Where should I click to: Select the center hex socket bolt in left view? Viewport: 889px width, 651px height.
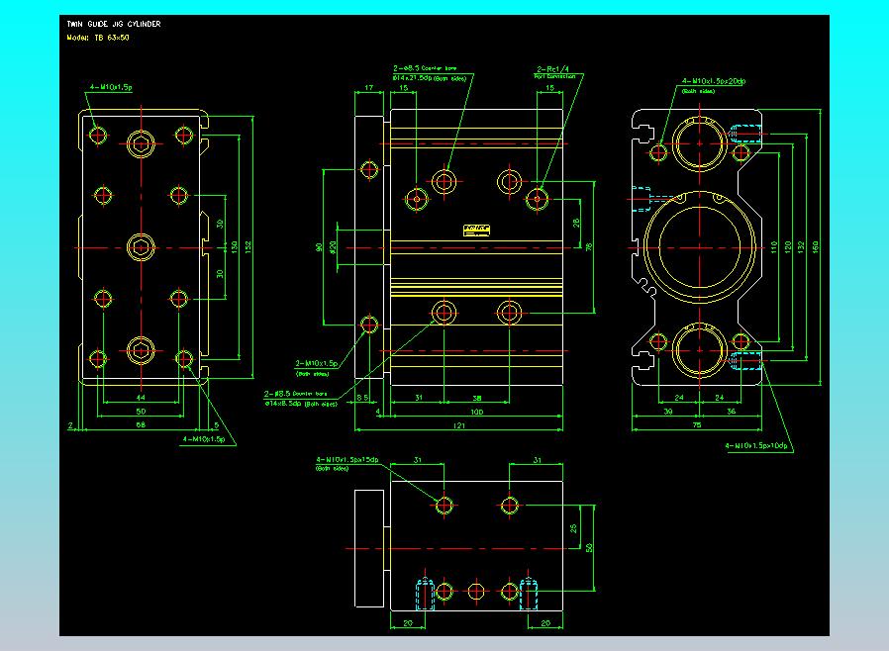coord(141,246)
